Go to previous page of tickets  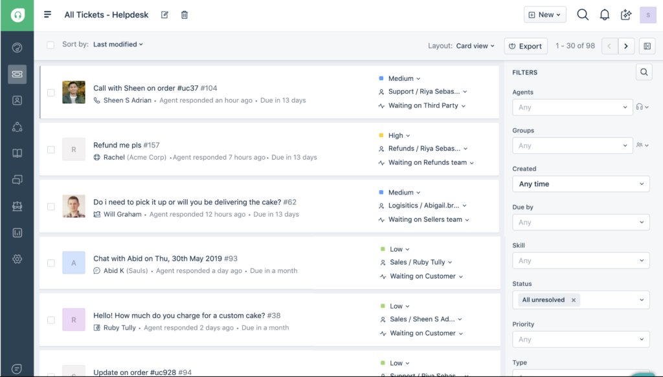609,46
